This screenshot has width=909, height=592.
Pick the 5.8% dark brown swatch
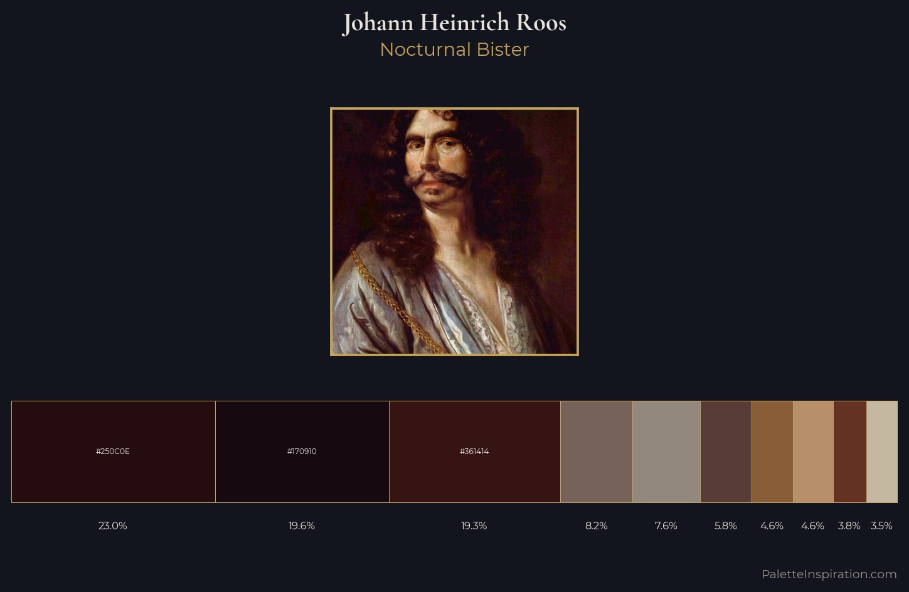pos(726,452)
